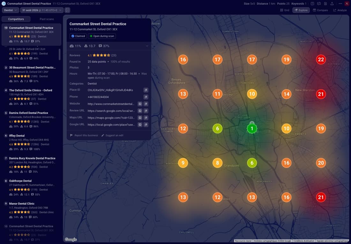Open the three-dots more options menu
The height and width of the screenshot is (244, 351).
[x=340, y=3]
